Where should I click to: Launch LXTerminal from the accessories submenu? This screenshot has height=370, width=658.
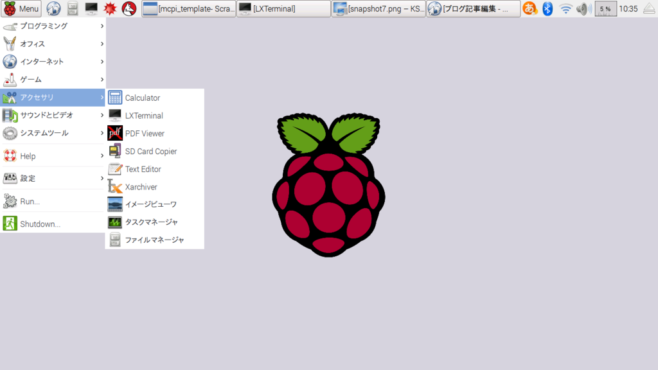[x=154, y=116]
